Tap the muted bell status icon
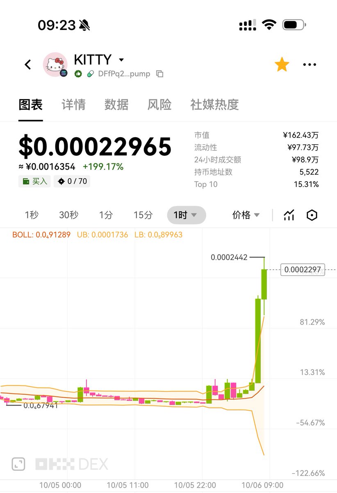 click(85, 25)
